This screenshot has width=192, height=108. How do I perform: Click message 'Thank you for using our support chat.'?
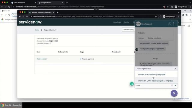(152, 49)
